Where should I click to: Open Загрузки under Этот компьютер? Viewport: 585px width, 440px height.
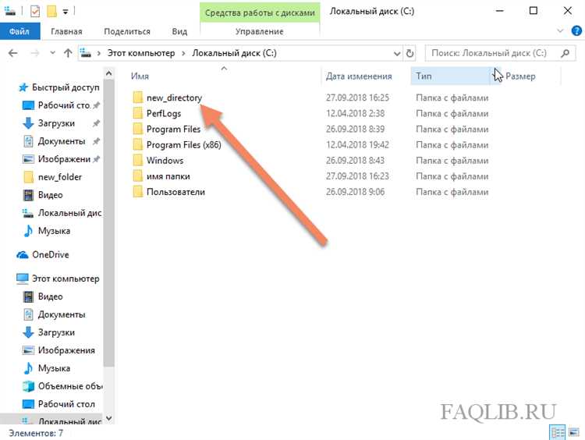point(56,332)
